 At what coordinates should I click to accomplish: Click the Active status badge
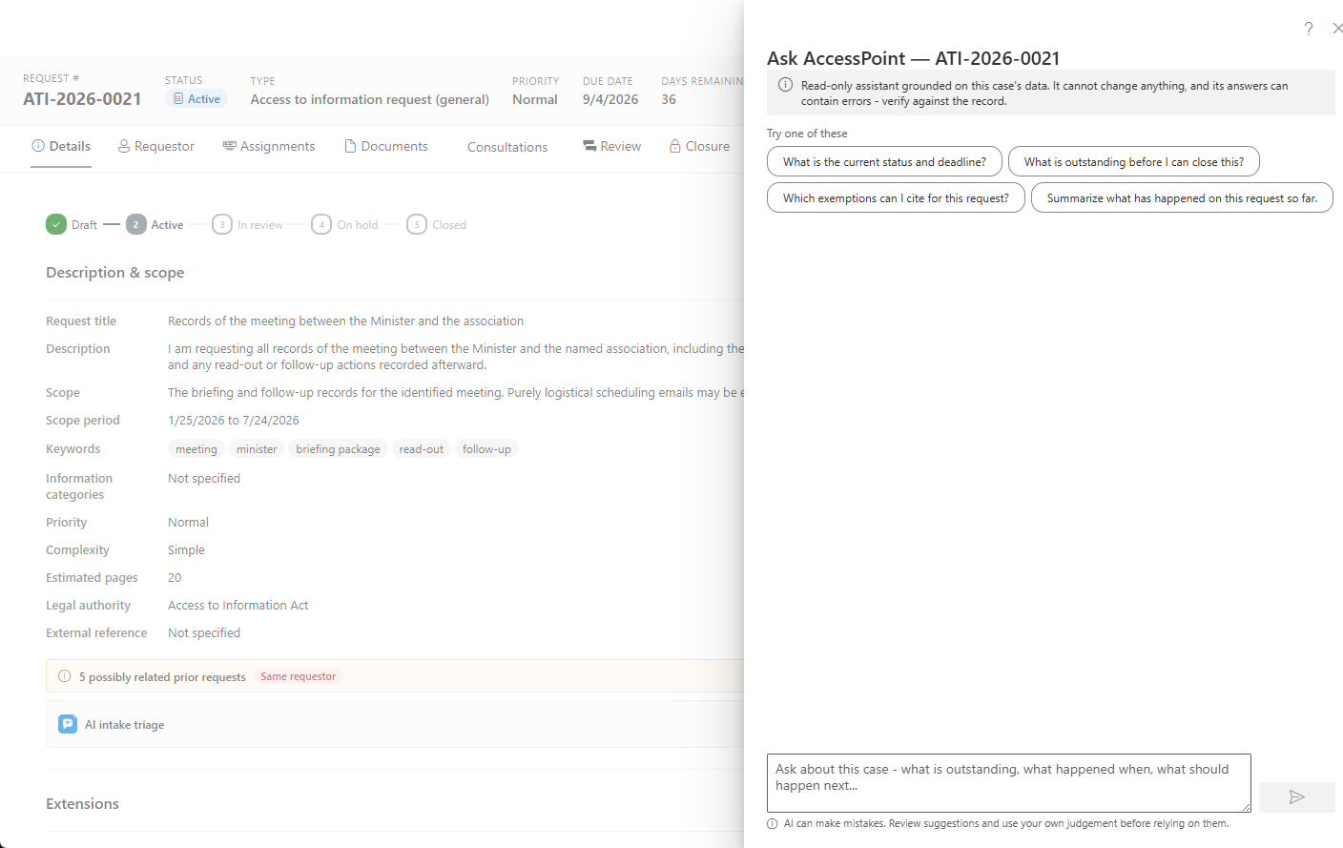[196, 99]
